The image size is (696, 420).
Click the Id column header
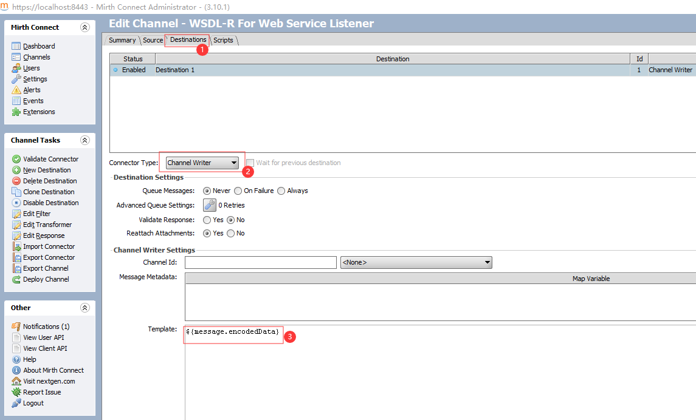(x=639, y=59)
